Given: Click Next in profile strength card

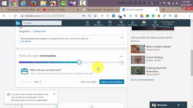Looking at the screenshot, I should [x=38, y=82].
